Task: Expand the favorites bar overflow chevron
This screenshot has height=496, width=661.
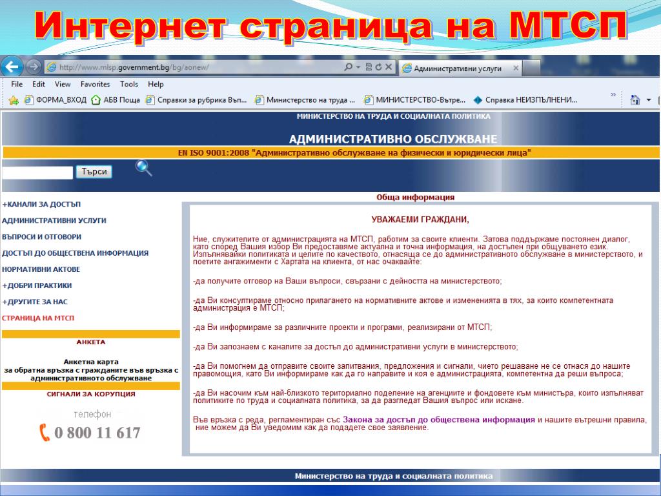Action: tap(613, 95)
